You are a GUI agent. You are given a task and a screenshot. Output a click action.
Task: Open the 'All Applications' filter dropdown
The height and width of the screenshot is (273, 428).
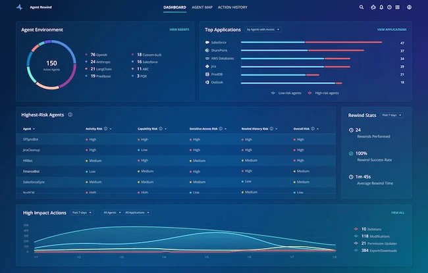point(135,212)
